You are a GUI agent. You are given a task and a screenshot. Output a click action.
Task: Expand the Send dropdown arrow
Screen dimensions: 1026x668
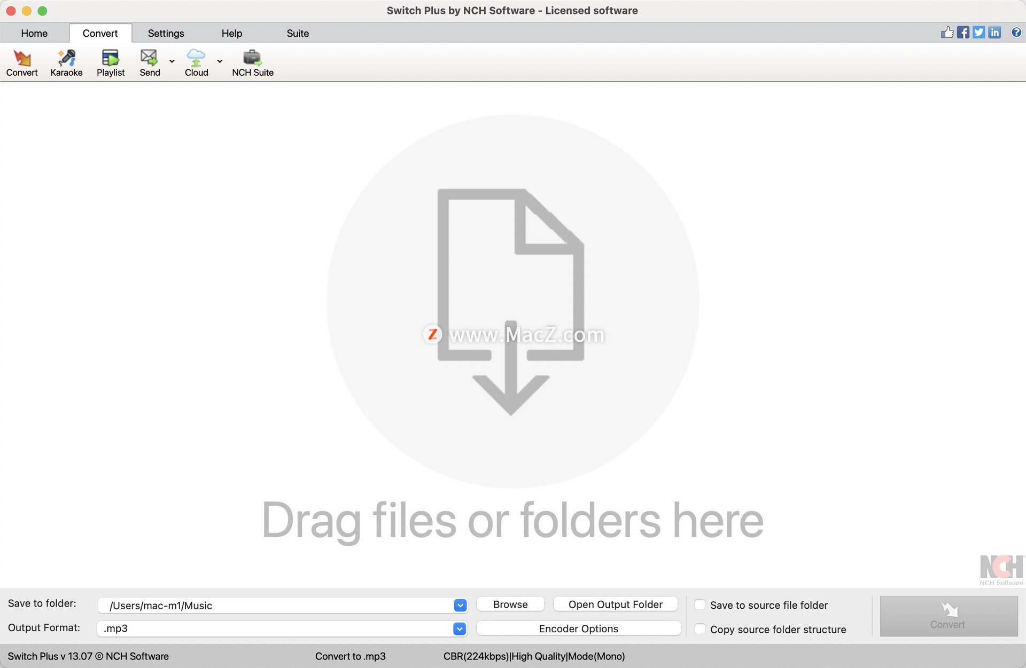coord(172,61)
